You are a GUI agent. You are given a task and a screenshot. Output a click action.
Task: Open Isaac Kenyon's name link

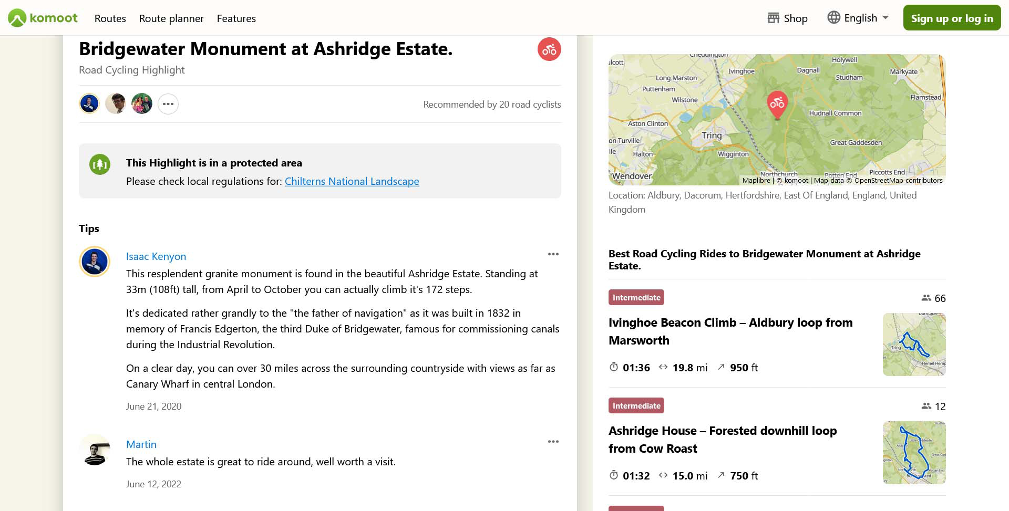pyautogui.click(x=156, y=256)
